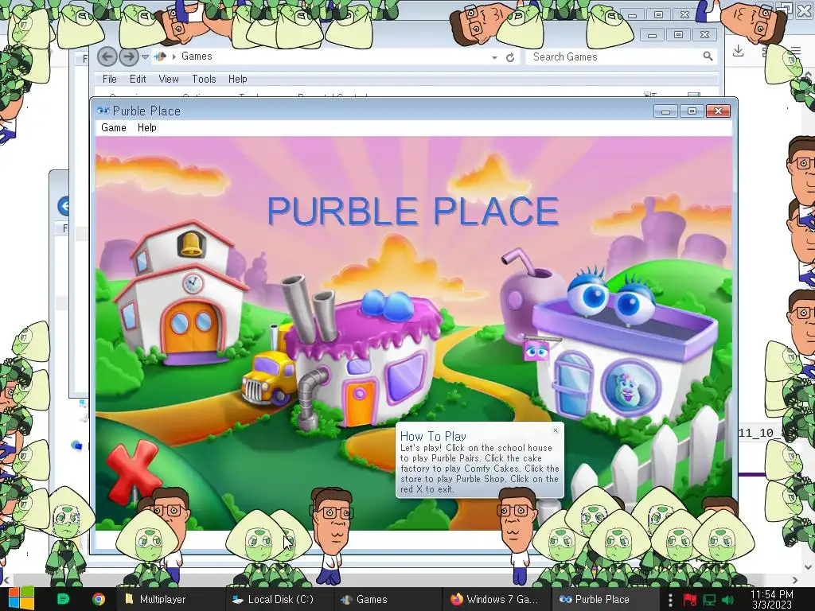Click the schoolhouse bell
The image size is (815, 611).
pyautogui.click(x=191, y=244)
